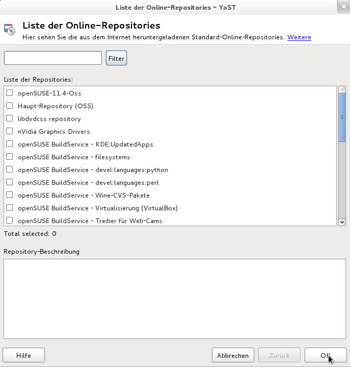
Task: Check the KDE:UpdatedApps repository box
Action: (x=9, y=144)
